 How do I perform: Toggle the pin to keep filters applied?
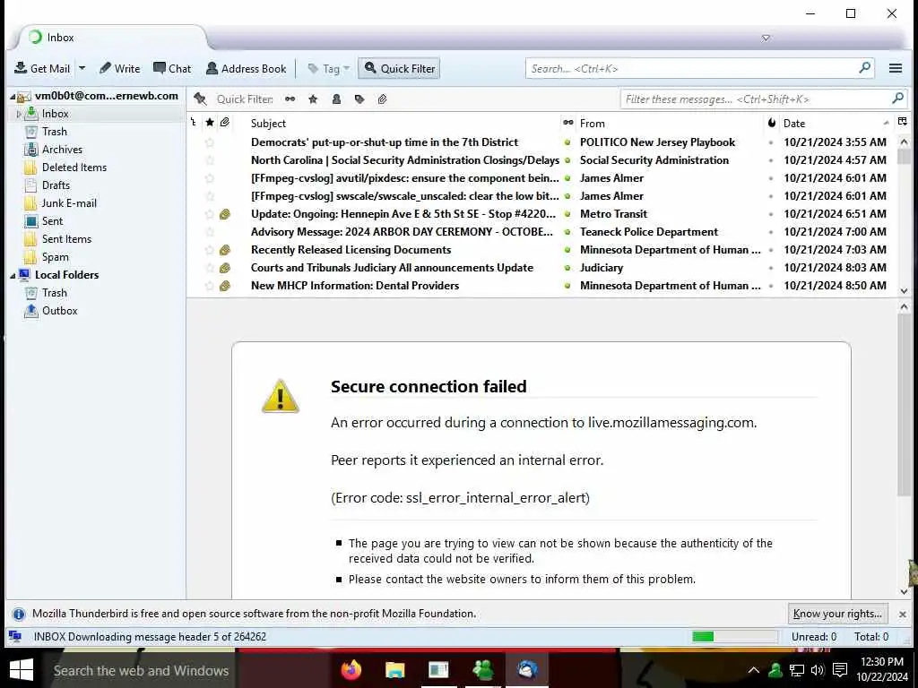point(200,99)
